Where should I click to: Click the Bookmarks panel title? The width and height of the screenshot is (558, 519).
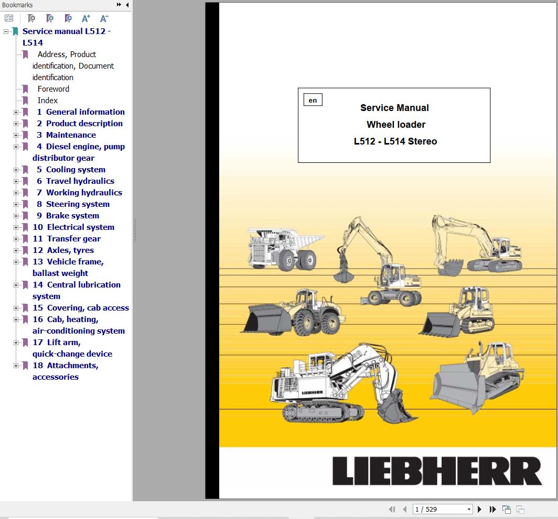coord(17,5)
